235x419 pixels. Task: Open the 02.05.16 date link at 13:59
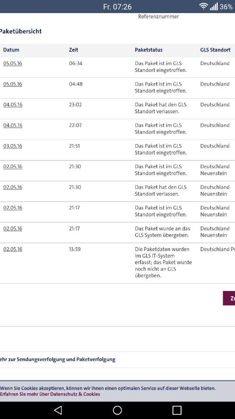pyautogui.click(x=13, y=249)
